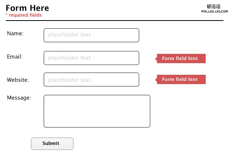232x155 pixels.
Task: Click the arrow tip of Email hint
Action: click(157, 59)
